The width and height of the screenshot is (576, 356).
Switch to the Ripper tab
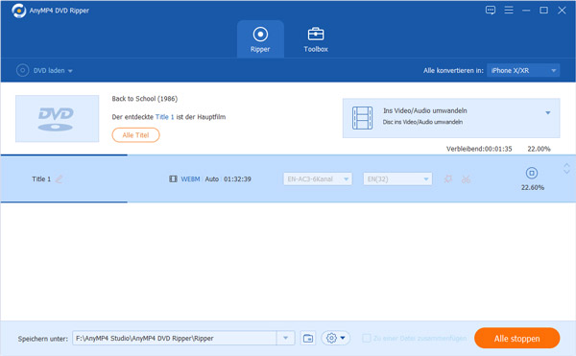point(260,39)
